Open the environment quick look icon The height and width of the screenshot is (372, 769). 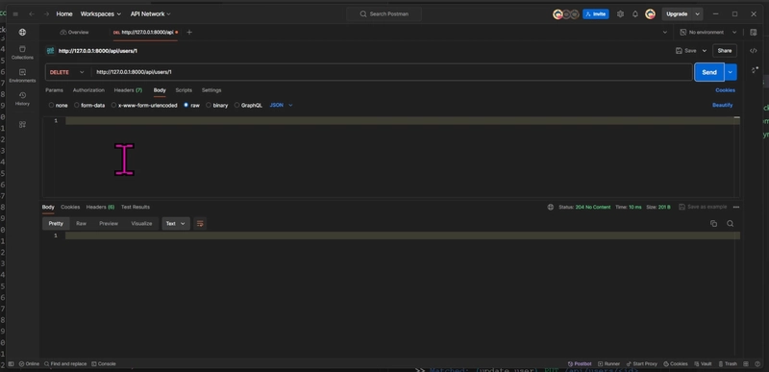(x=754, y=33)
